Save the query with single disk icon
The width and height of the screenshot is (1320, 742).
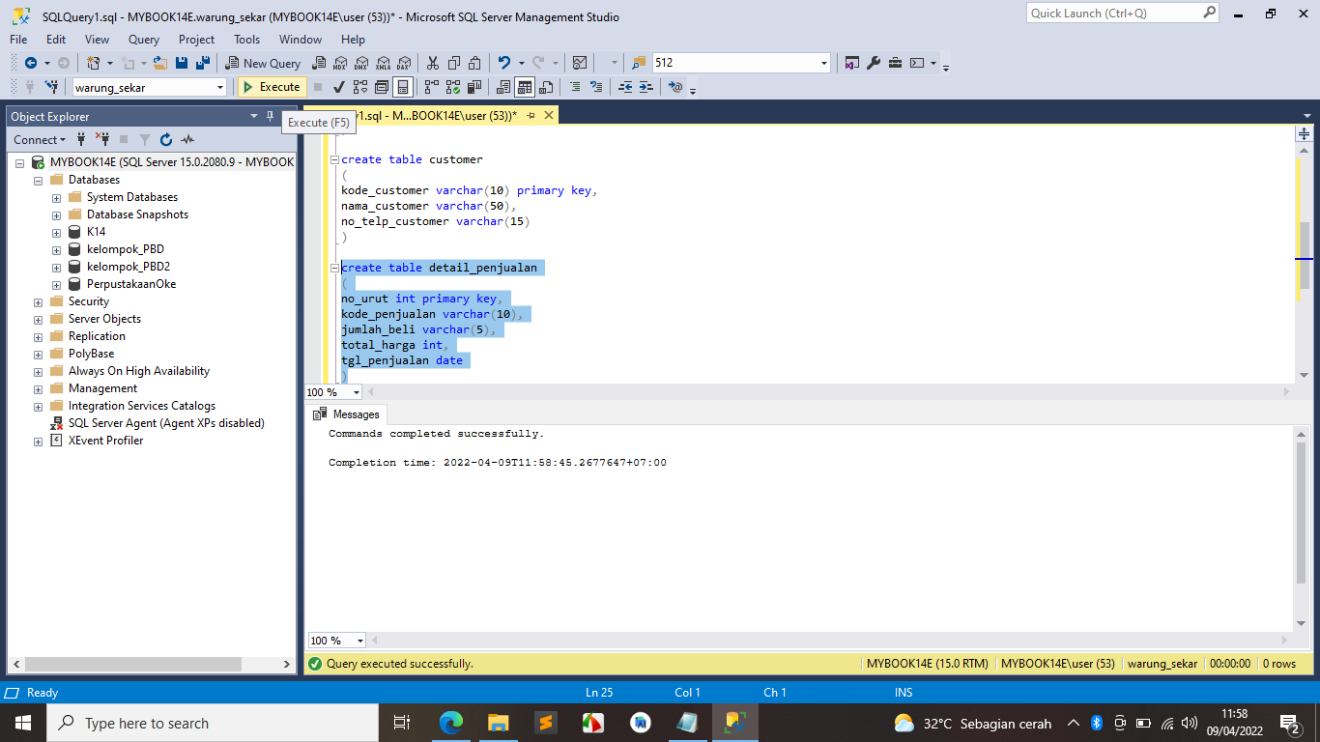pyautogui.click(x=182, y=63)
